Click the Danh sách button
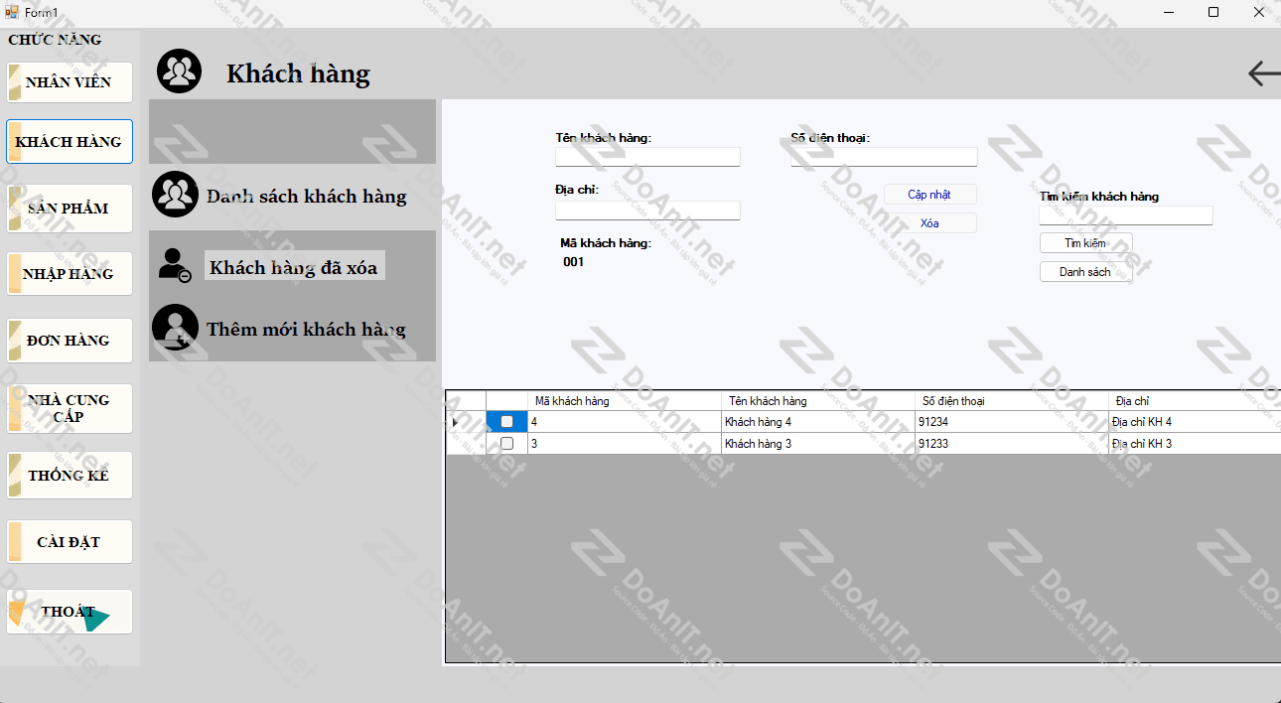Image resolution: width=1281 pixels, height=703 pixels. click(x=1085, y=272)
